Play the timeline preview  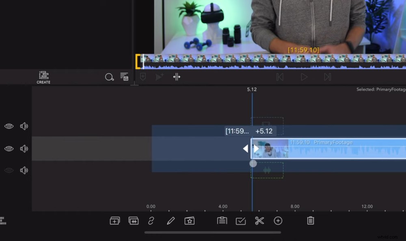coord(304,77)
